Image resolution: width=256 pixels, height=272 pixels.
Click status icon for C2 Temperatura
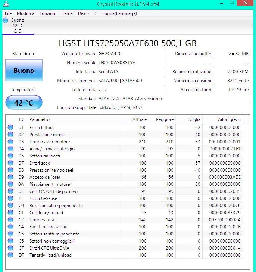pyautogui.click(x=10, y=220)
